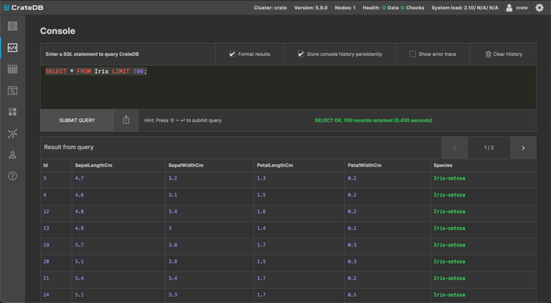Click PetalWidthCm value 0.1
551x303 pixels.
352,229
